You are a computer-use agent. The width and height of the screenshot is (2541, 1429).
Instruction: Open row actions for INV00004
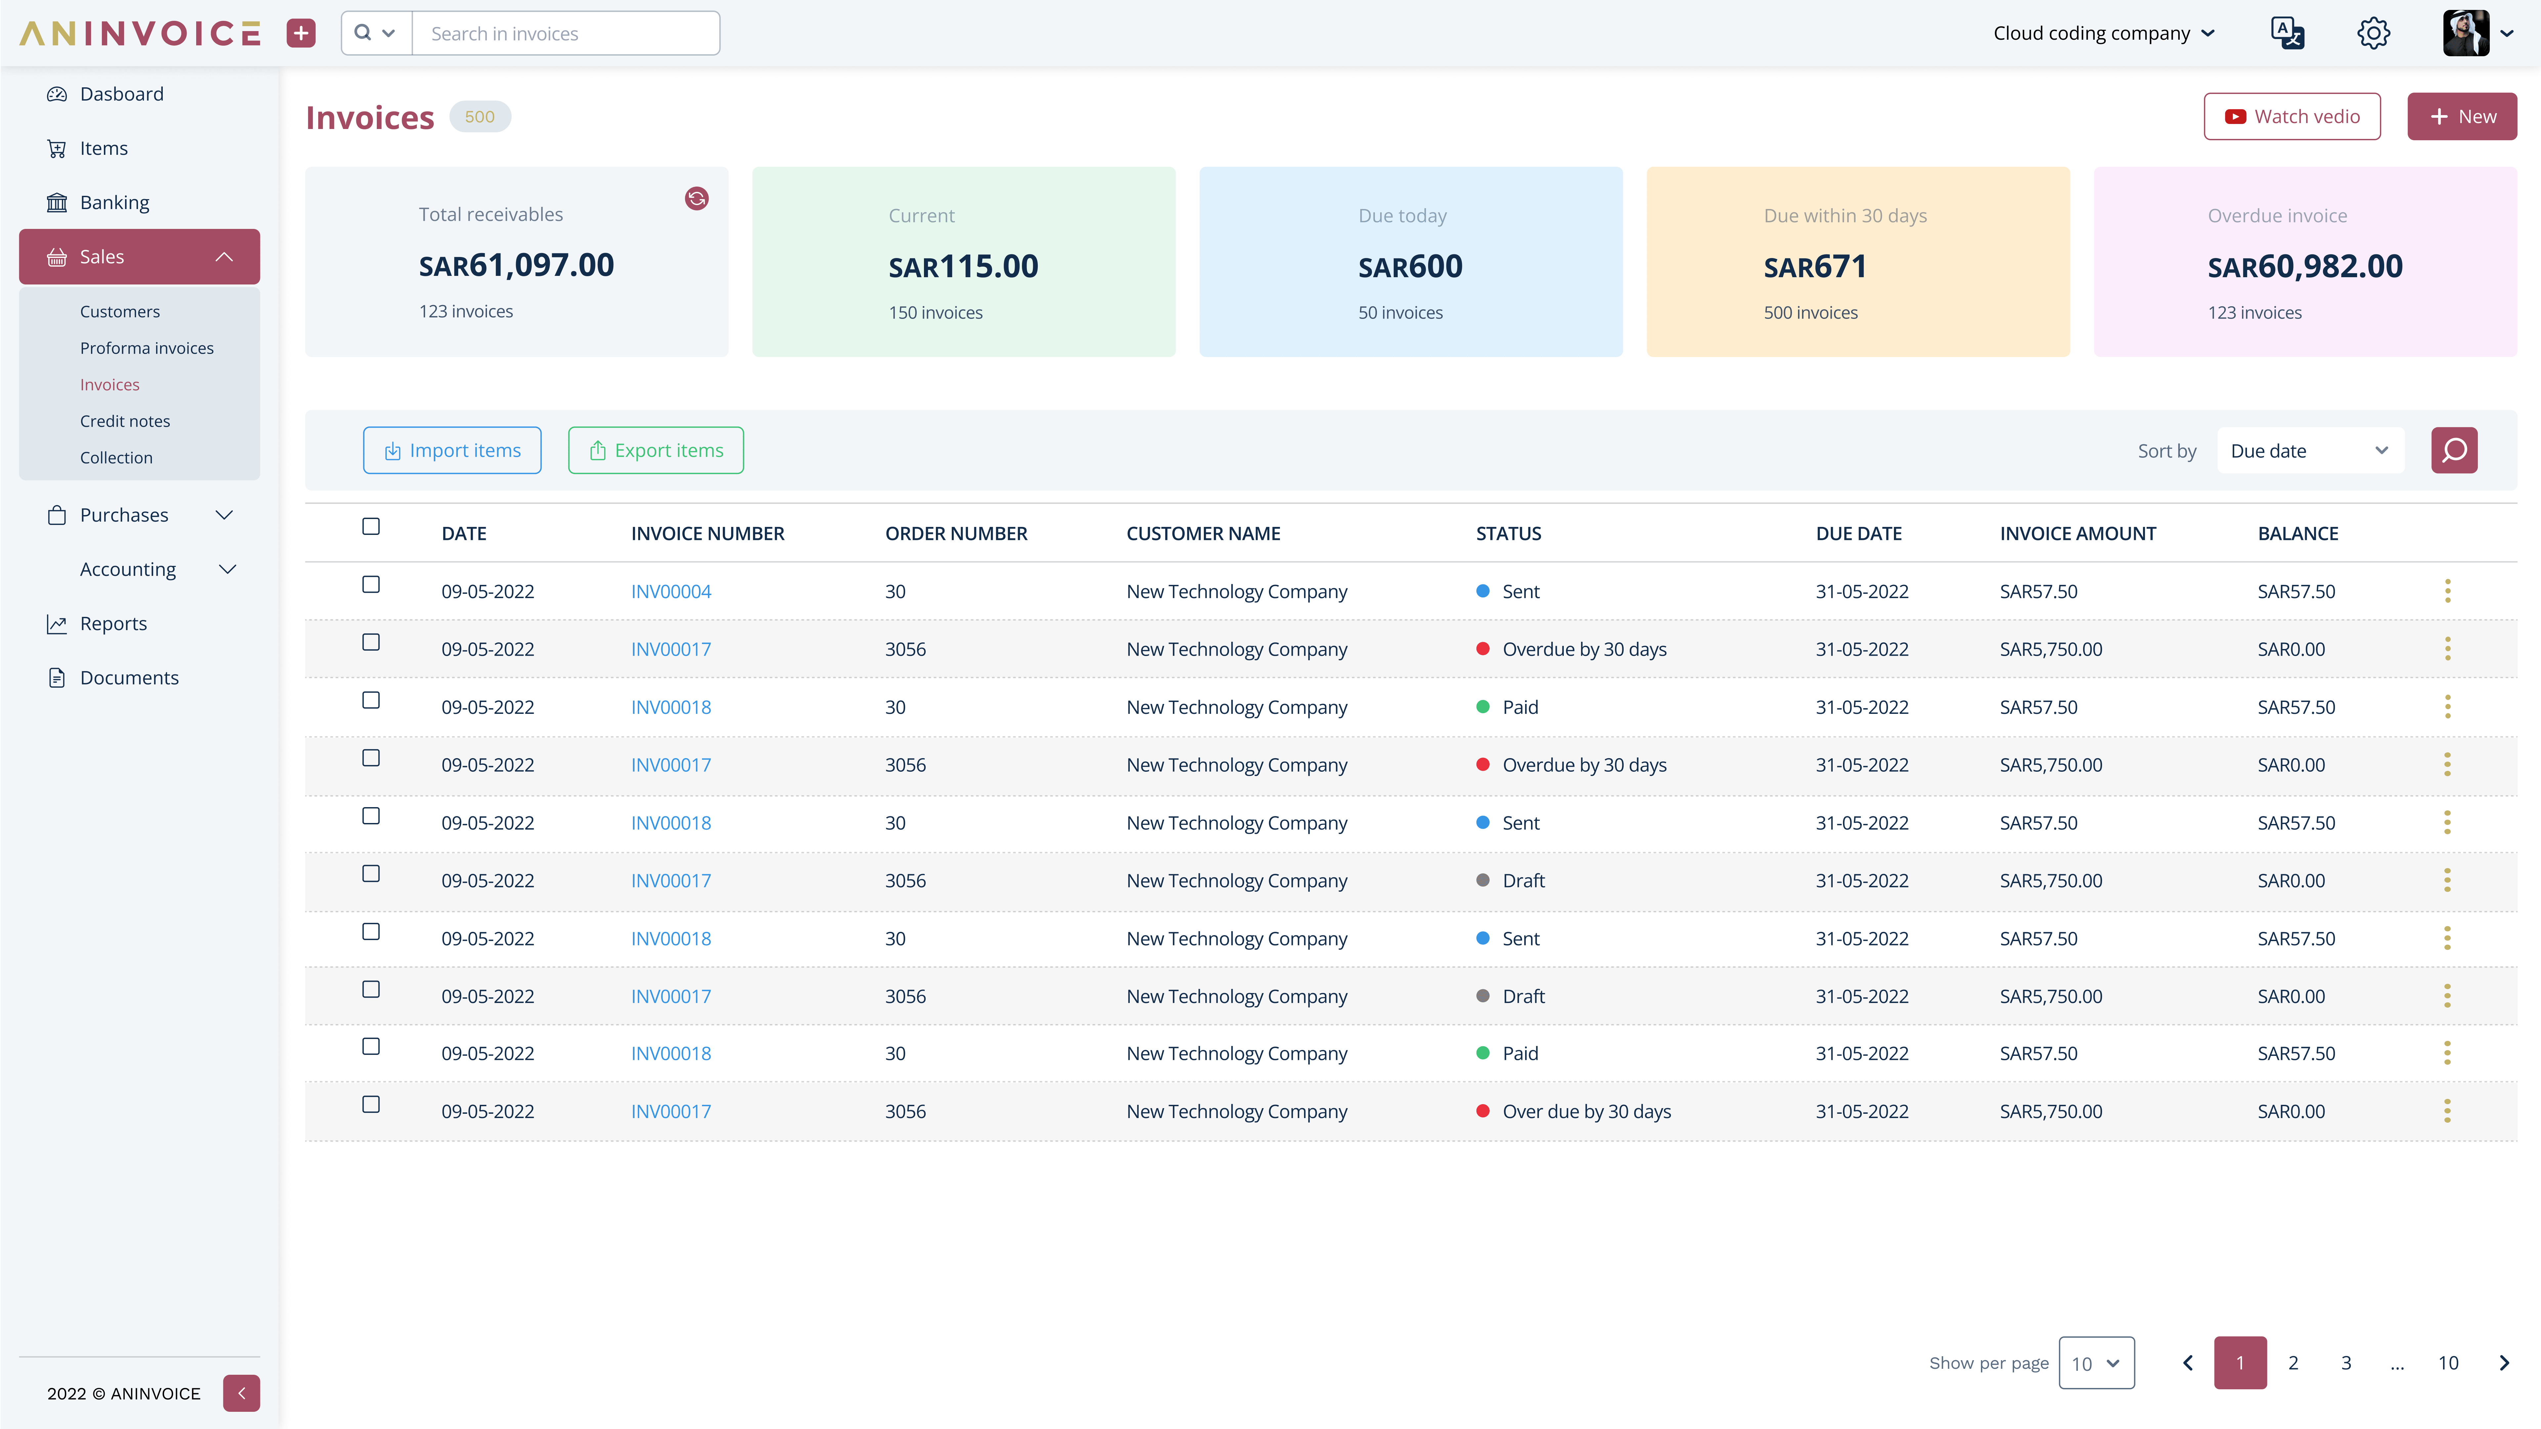(2447, 592)
